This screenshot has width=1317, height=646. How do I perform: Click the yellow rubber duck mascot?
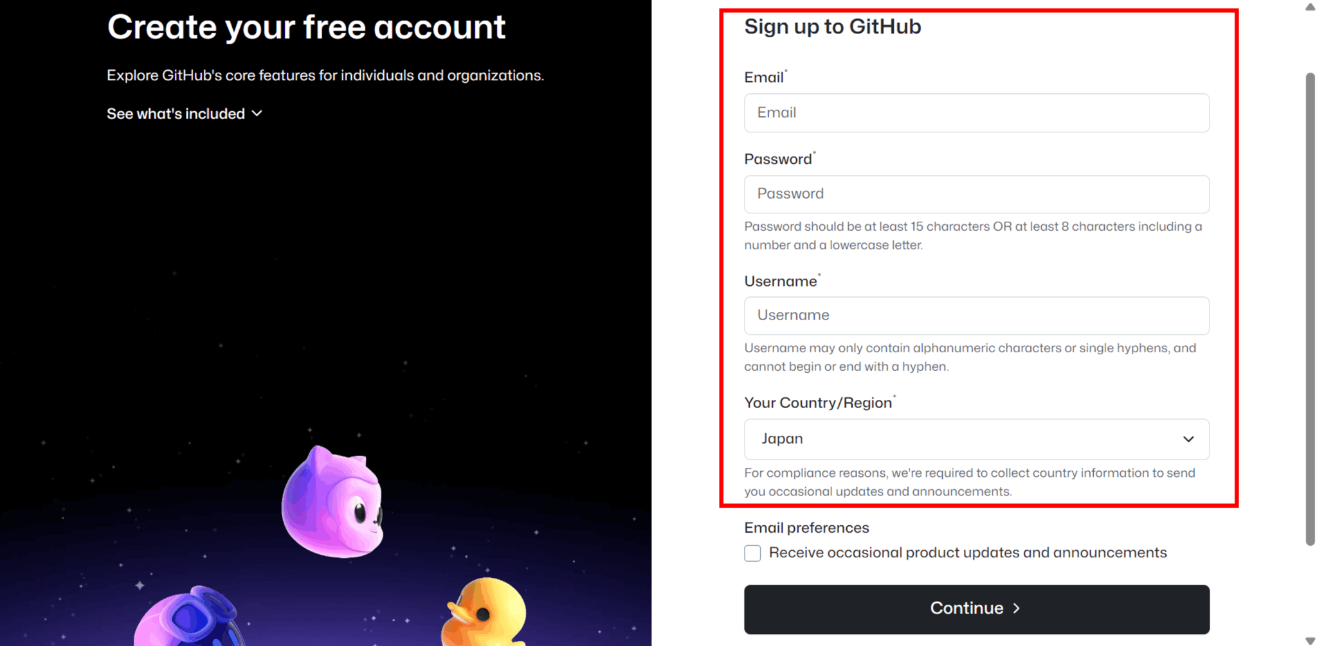[486, 613]
